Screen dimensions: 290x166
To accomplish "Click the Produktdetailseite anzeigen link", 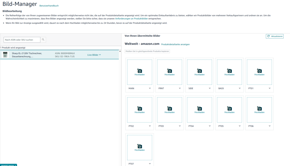I will pos(175,44).
